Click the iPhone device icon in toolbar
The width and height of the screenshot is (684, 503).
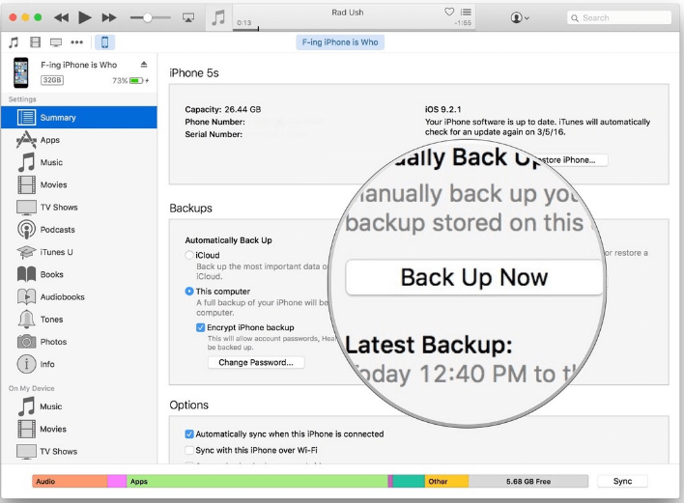(104, 42)
